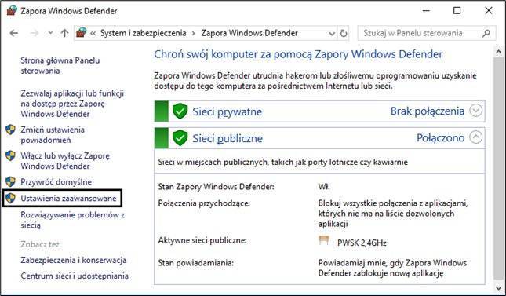Image resolution: width=506 pixels, height=296 pixels.
Task: Go up one level with the Up arrow
Action: (x=64, y=33)
